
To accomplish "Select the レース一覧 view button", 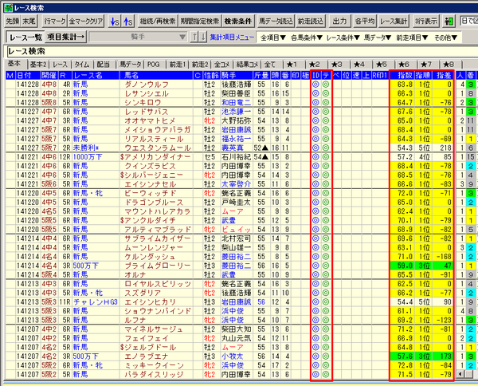I will coord(25,37).
